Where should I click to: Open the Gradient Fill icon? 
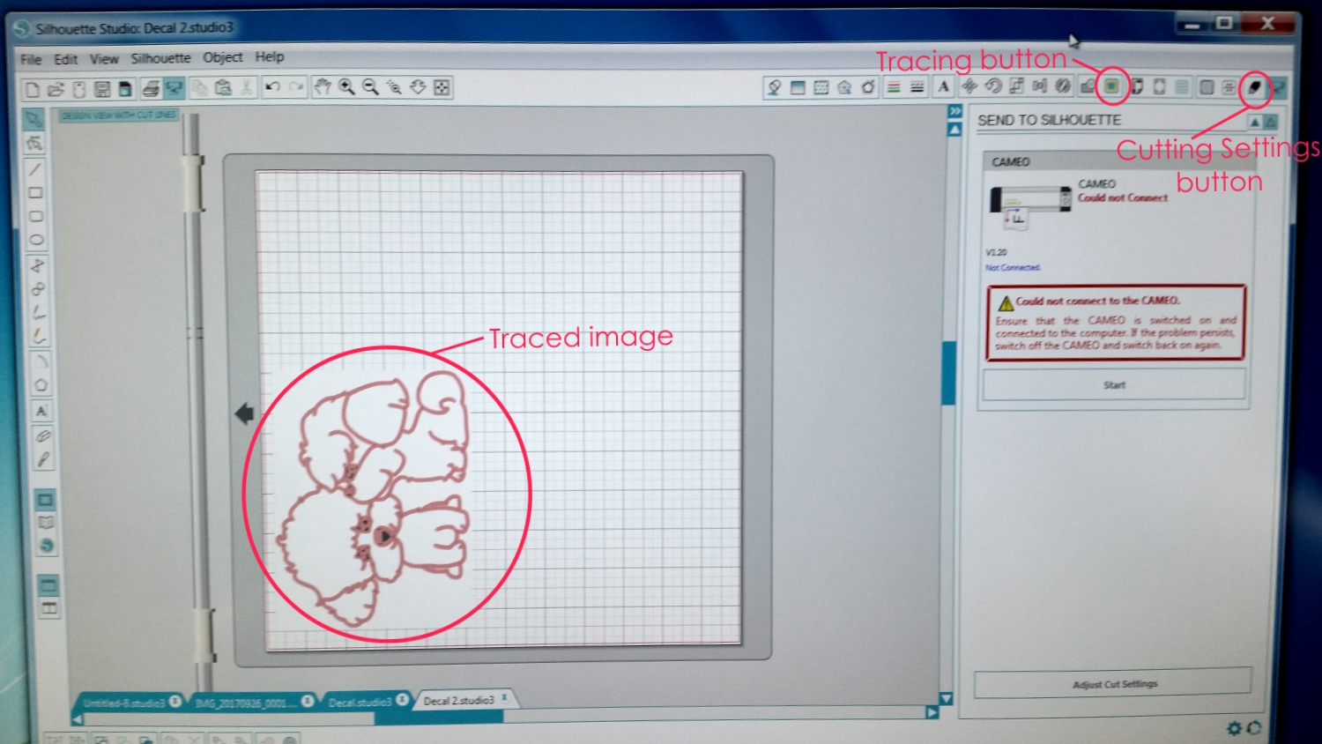pyautogui.click(x=798, y=86)
